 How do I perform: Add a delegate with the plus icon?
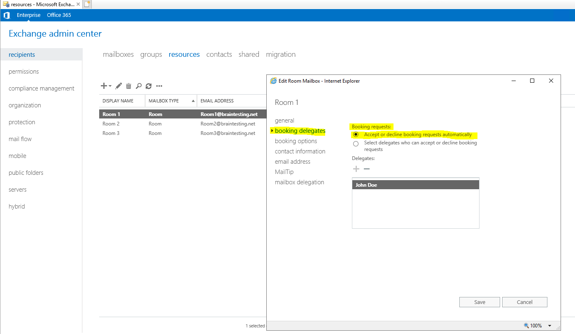356,169
